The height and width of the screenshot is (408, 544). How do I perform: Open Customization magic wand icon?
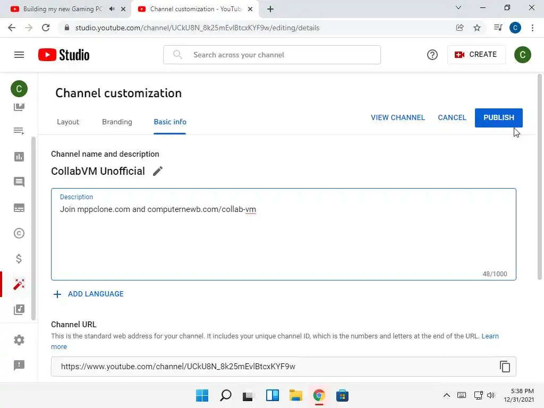coord(19,284)
